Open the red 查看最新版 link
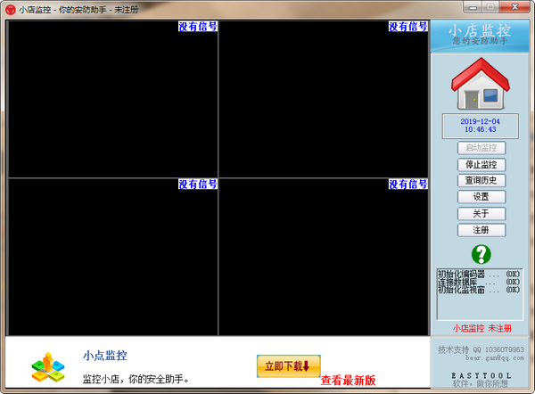Viewport: 535px width, 394px height. click(348, 381)
